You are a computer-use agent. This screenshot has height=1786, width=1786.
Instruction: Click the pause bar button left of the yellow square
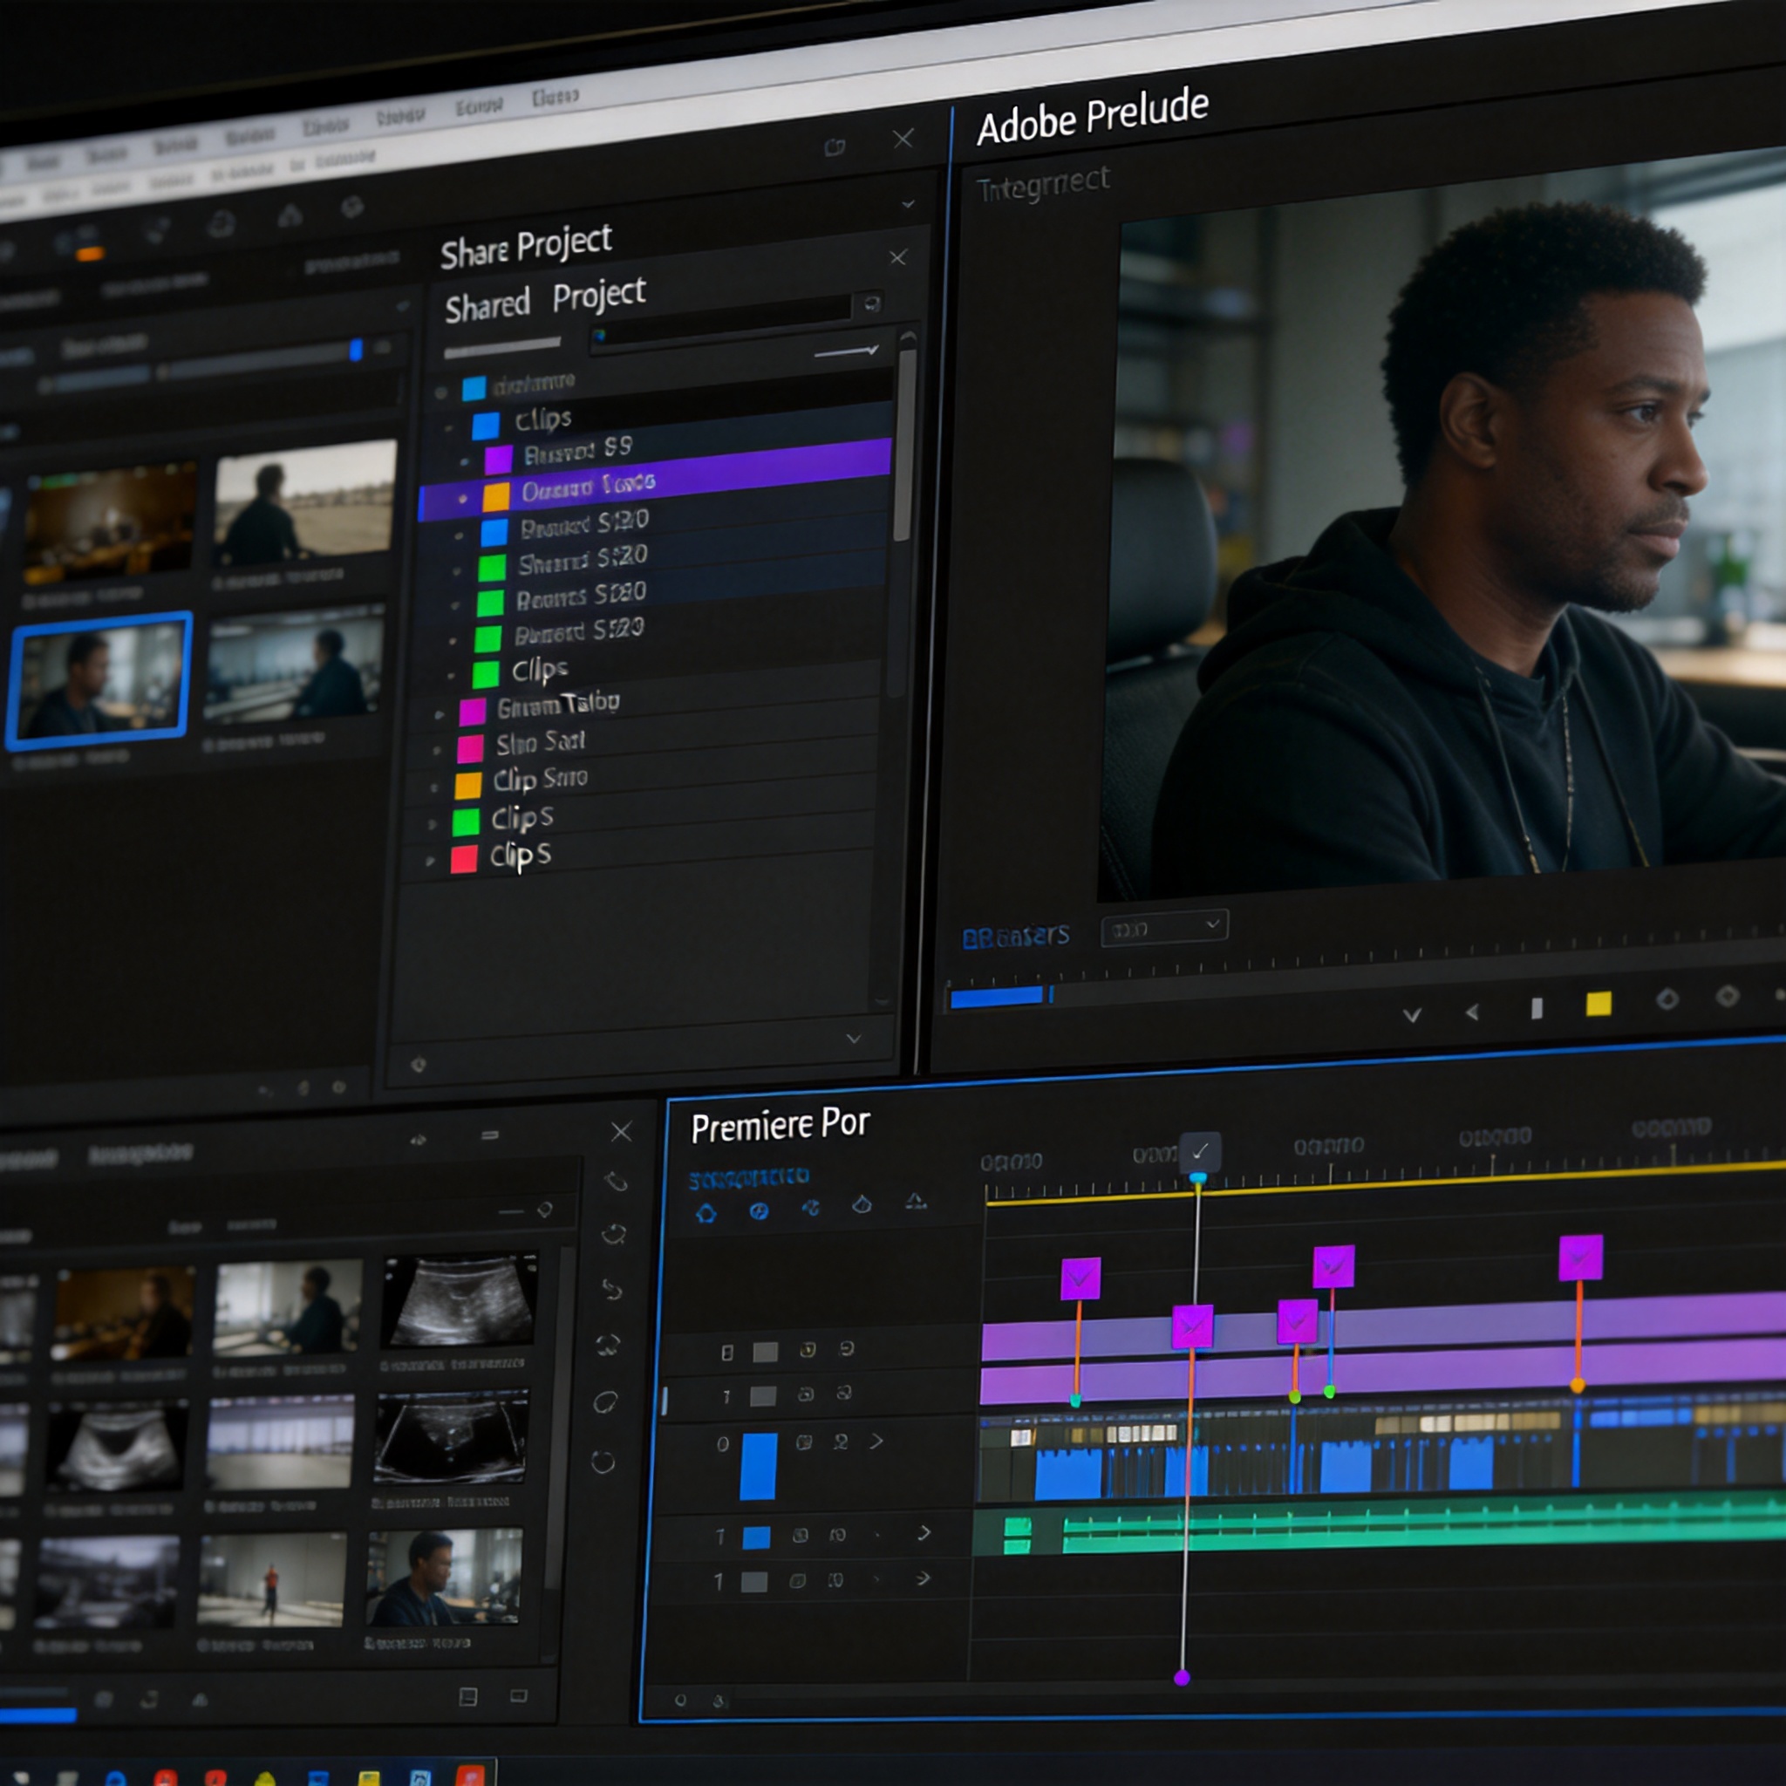point(1537,1007)
